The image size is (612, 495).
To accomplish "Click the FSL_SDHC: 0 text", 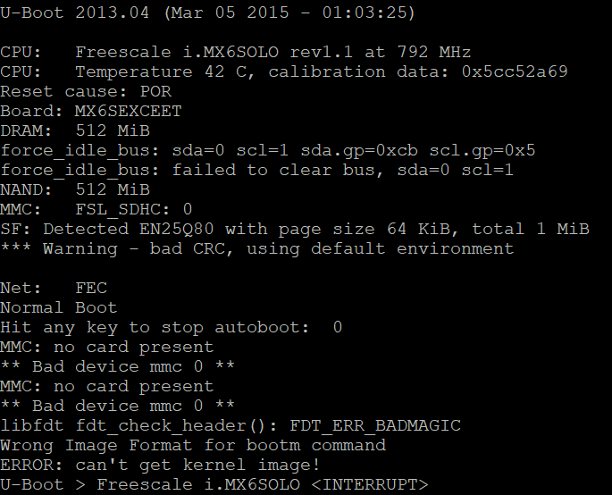I will click(134, 210).
